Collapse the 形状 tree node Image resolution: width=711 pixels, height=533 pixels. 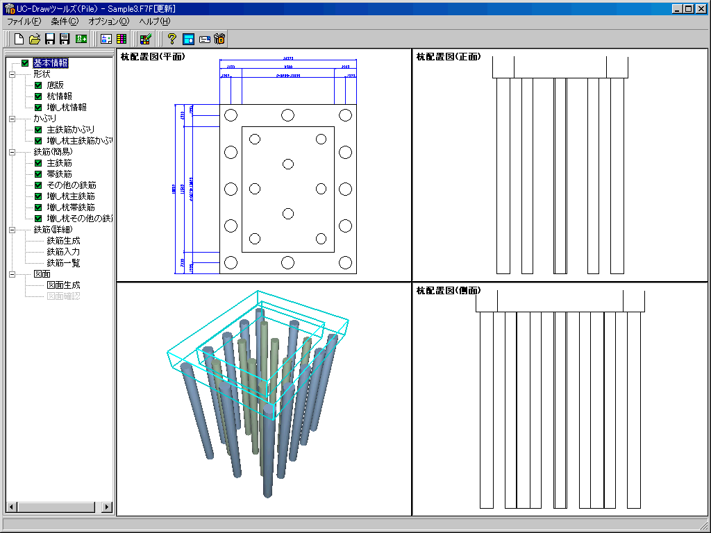coord(12,74)
